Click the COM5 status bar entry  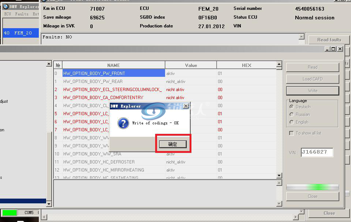pyautogui.click(x=29, y=212)
